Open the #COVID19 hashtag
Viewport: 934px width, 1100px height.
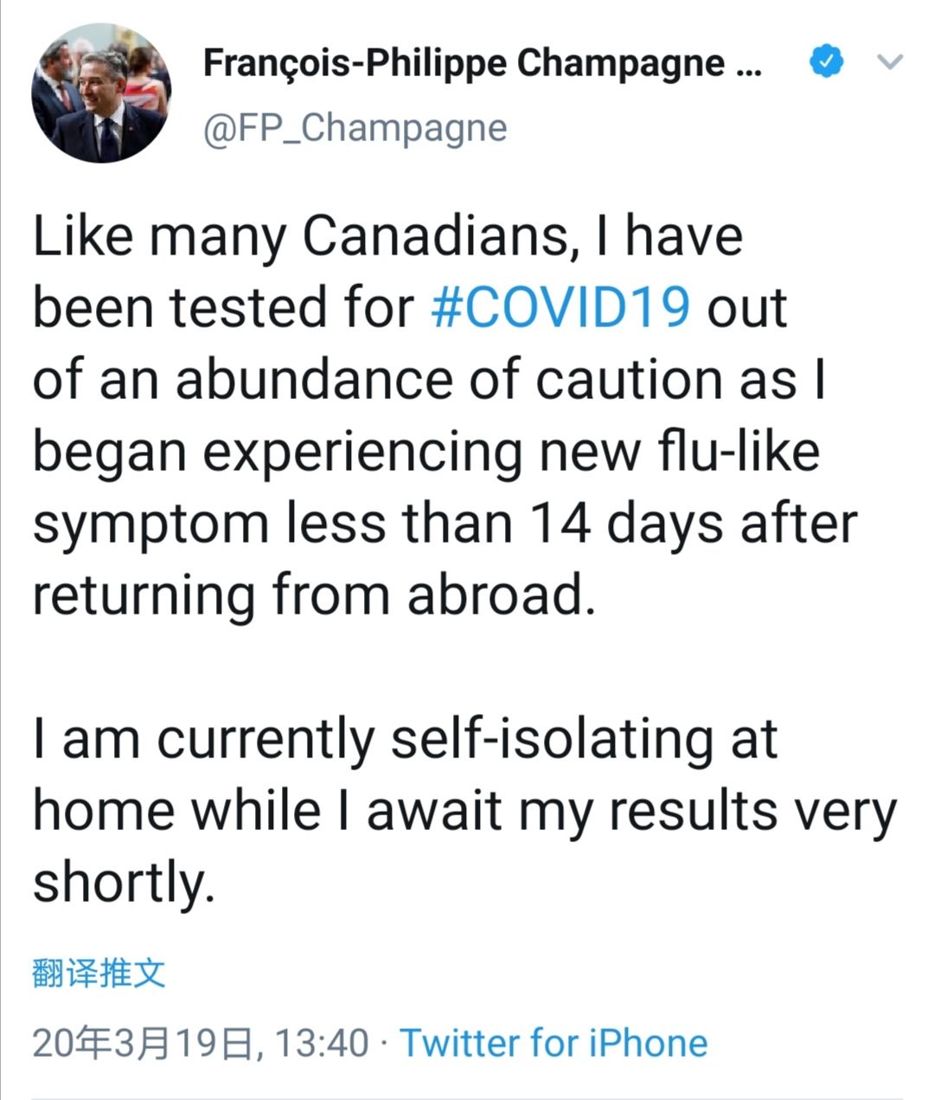coord(560,308)
